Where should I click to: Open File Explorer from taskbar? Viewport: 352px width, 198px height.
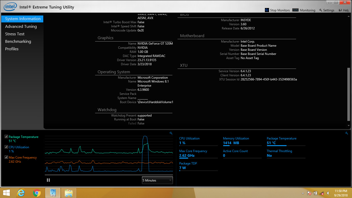tap(69, 193)
